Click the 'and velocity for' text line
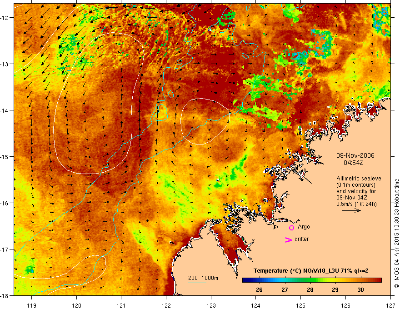Viewport: 400px width, 309px height. (356, 191)
